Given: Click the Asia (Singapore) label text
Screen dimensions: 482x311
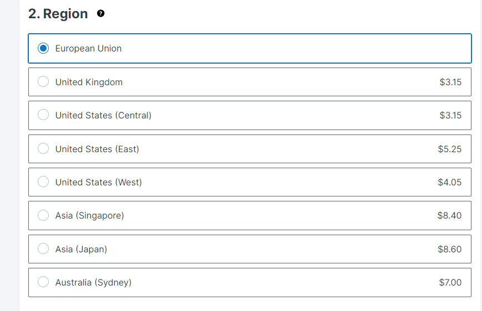Looking at the screenshot, I should point(89,216).
